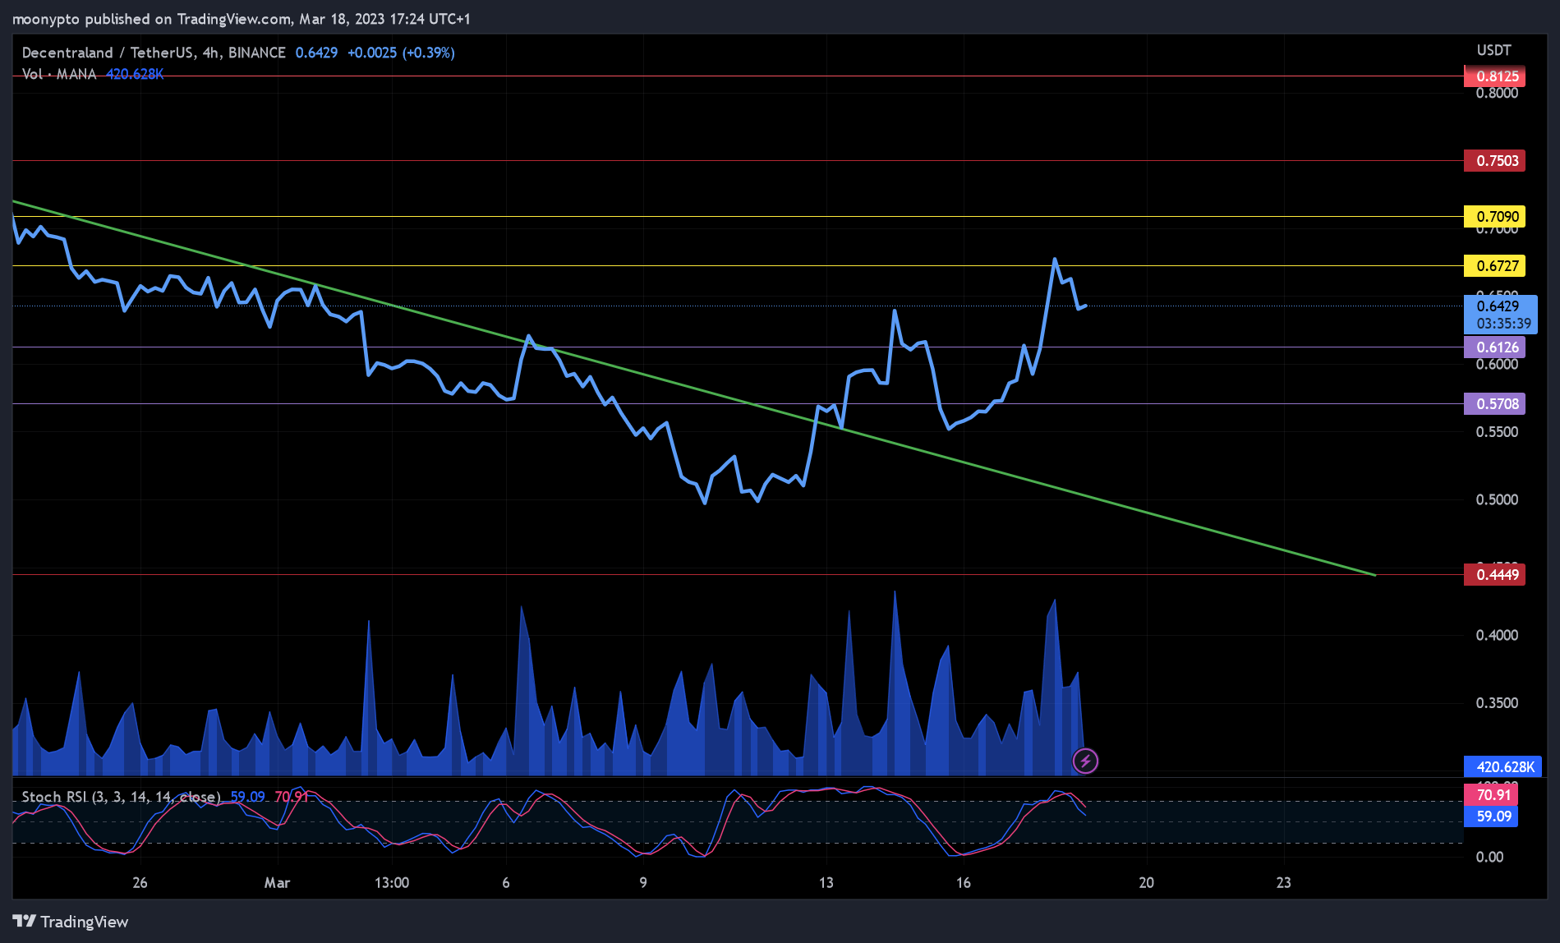Click the 9 date axis label
Image resolution: width=1560 pixels, height=943 pixels.
click(x=643, y=883)
